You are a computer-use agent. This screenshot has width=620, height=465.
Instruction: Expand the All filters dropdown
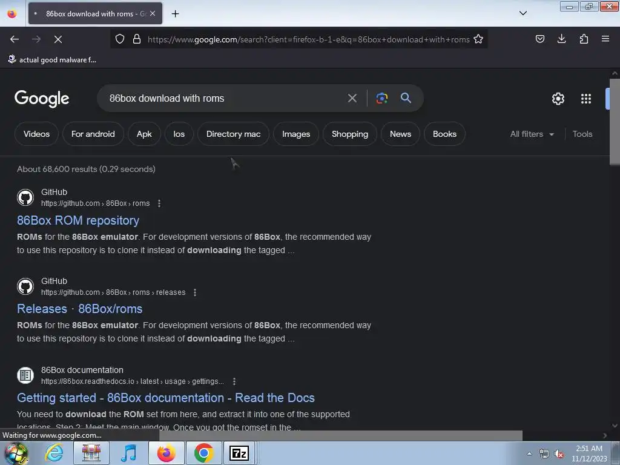tap(532, 134)
